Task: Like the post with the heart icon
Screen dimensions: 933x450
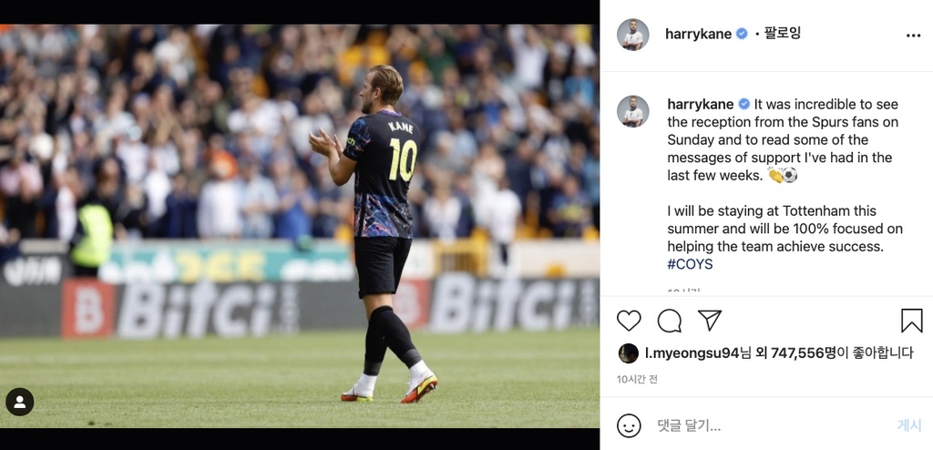Action: coord(629,321)
